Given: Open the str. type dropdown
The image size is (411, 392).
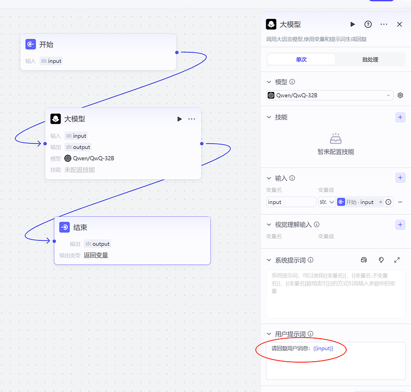Looking at the screenshot, I should click(x=327, y=202).
